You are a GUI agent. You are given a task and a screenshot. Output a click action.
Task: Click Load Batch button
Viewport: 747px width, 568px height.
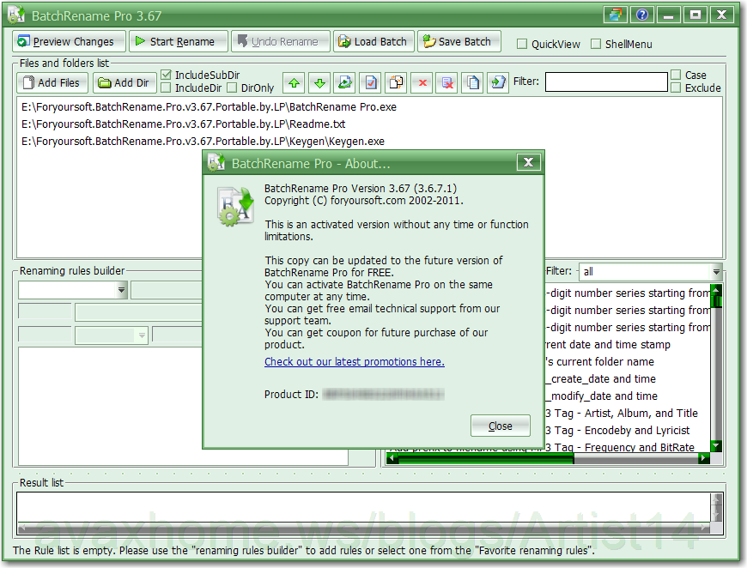[x=373, y=41]
